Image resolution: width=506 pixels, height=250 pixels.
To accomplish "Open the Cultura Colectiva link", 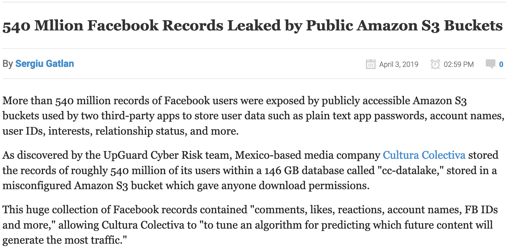I will 424,155.
